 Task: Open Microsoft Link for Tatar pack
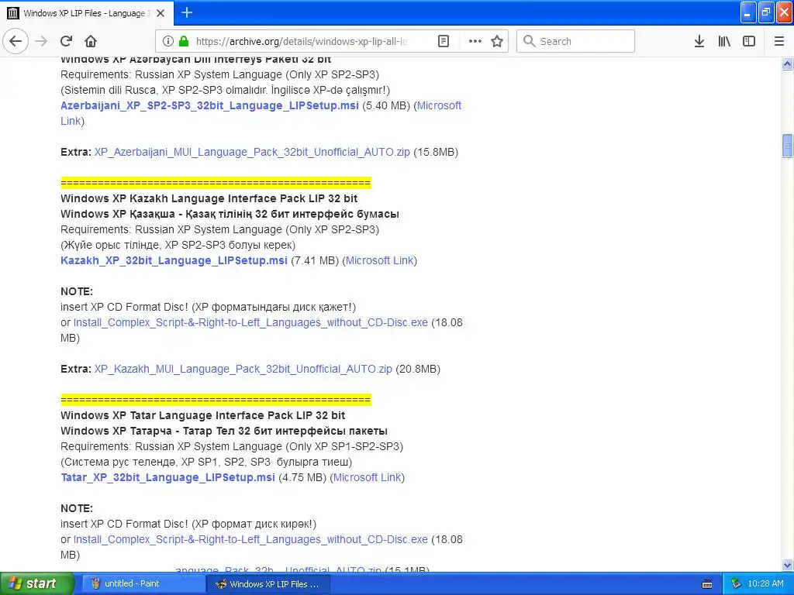[367, 477]
